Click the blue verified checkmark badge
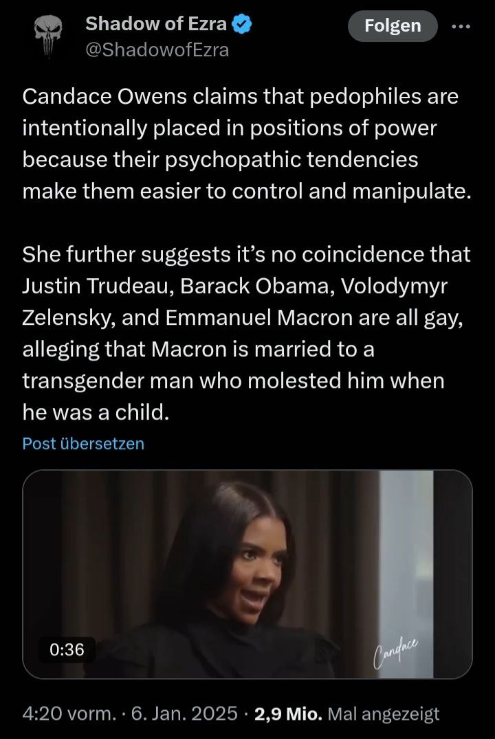Image resolution: width=495 pixels, height=739 pixels. [x=242, y=24]
